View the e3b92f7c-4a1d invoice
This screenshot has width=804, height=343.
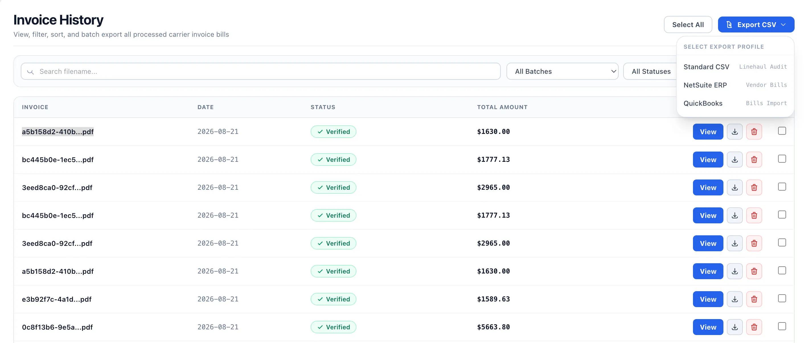708,299
